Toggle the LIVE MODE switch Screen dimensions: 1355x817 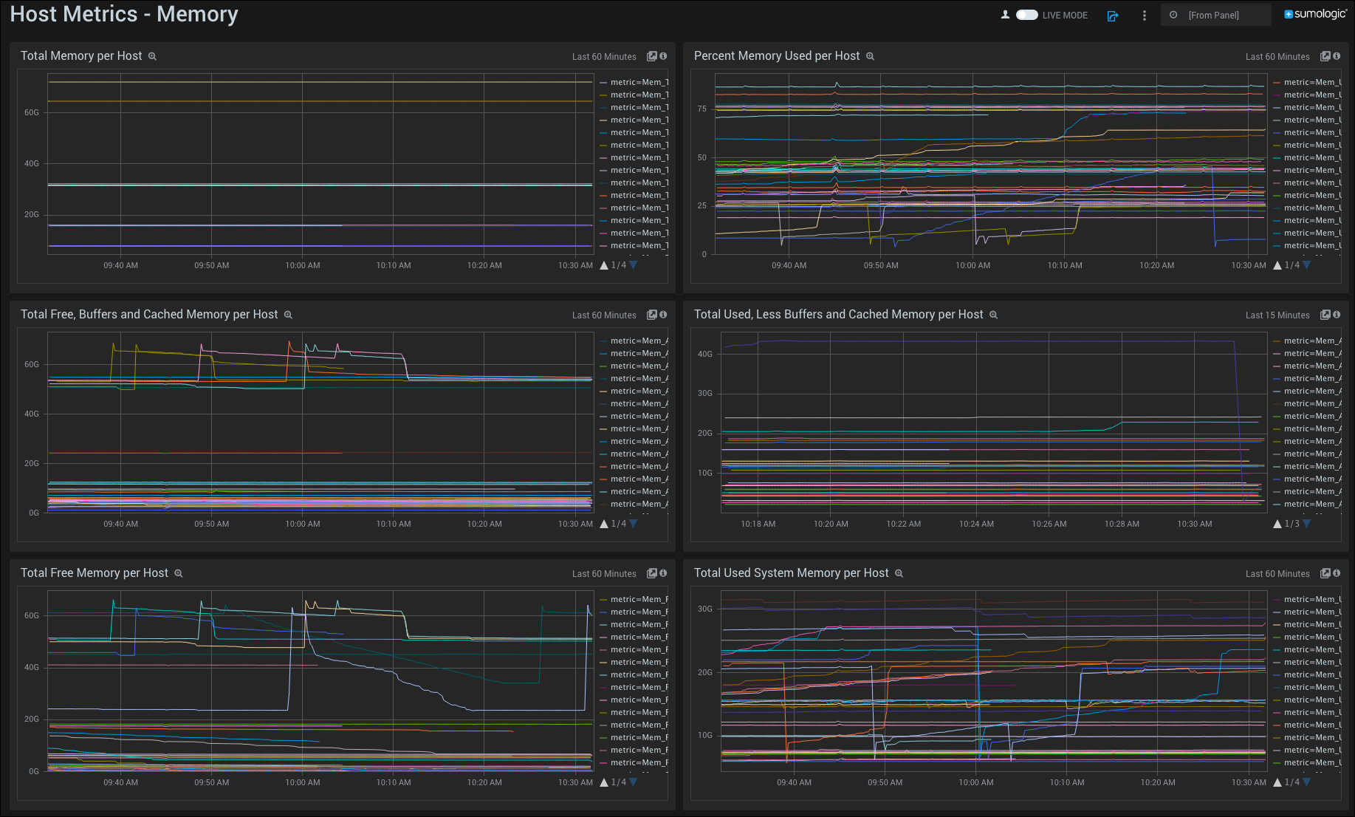1026,15
